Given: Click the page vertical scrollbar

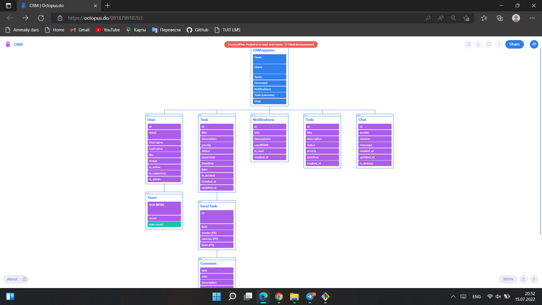Looking at the screenshot, I should coord(541,141).
